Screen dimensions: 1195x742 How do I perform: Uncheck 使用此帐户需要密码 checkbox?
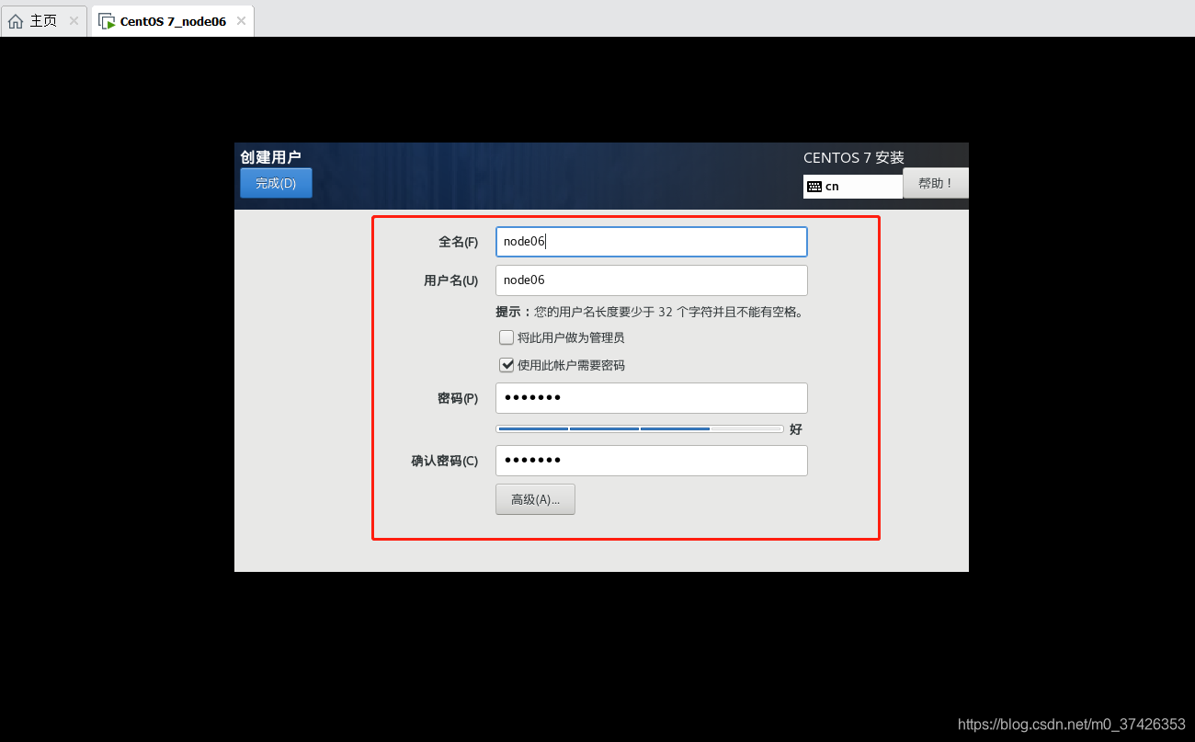[506, 365]
